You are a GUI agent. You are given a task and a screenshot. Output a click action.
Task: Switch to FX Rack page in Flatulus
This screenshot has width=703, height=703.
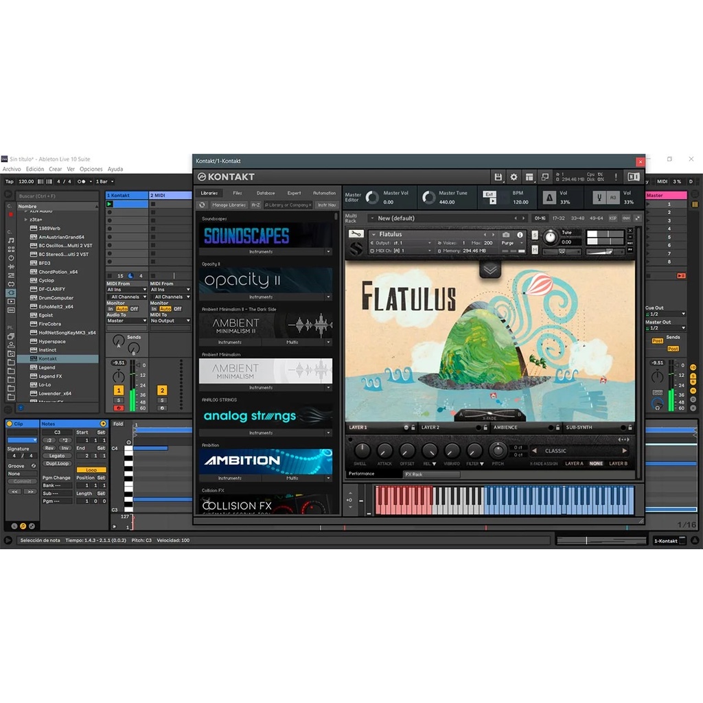tap(432, 474)
